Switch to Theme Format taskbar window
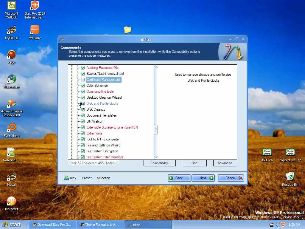The width and height of the screenshot is (305, 229). click(100, 225)
